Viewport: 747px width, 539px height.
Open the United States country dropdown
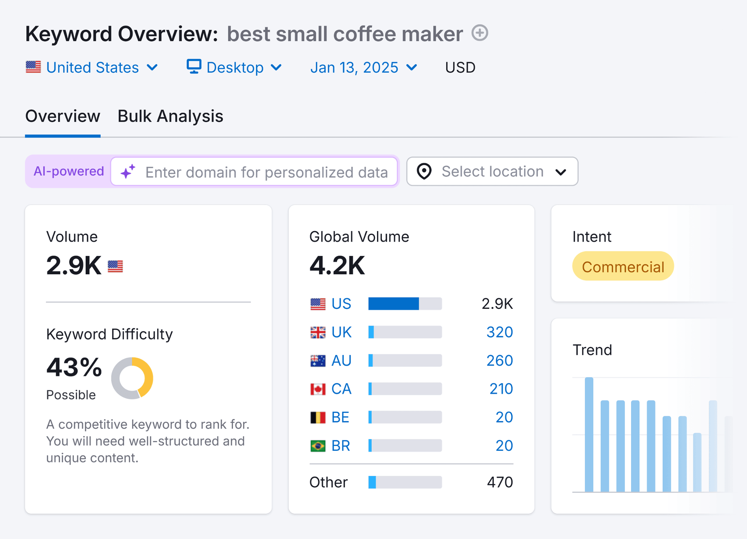pos(93,67)
